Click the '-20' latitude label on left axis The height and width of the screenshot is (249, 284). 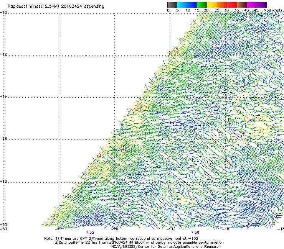3,224
